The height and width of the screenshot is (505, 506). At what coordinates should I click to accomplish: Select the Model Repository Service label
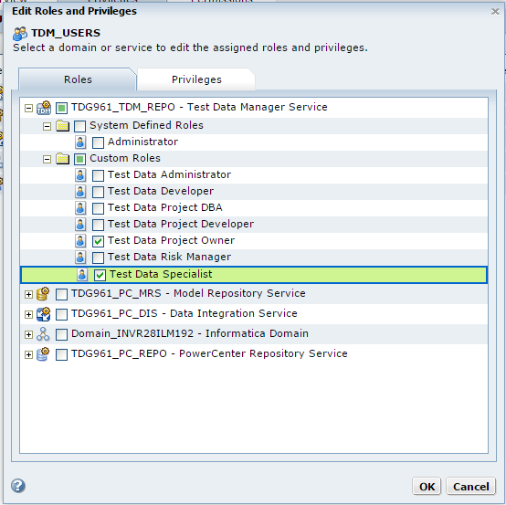coord(188,293)
